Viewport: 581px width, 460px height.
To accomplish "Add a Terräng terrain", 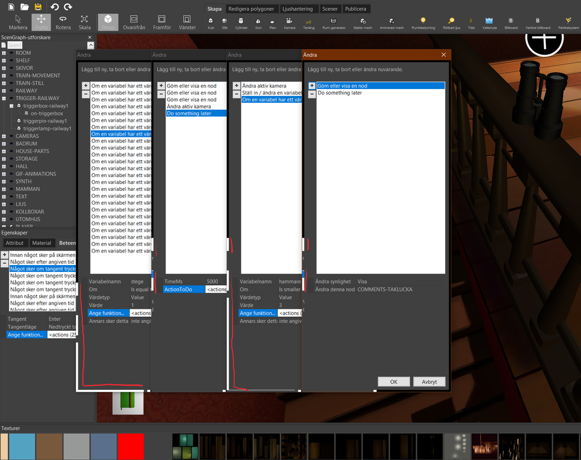I will pyautogui.click(x=309, y=24).
